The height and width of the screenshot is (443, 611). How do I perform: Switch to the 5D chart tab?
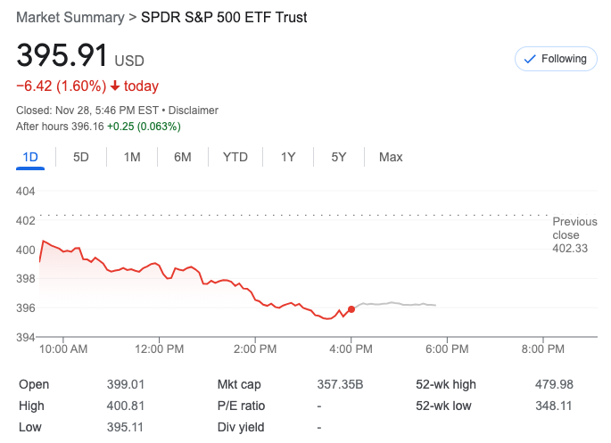click(81, 157)
